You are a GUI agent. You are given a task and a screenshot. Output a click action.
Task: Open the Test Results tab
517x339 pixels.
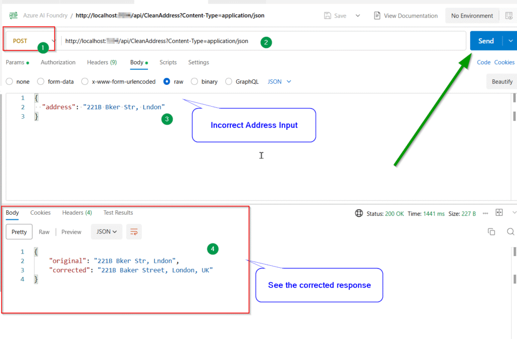pos(118,213)
